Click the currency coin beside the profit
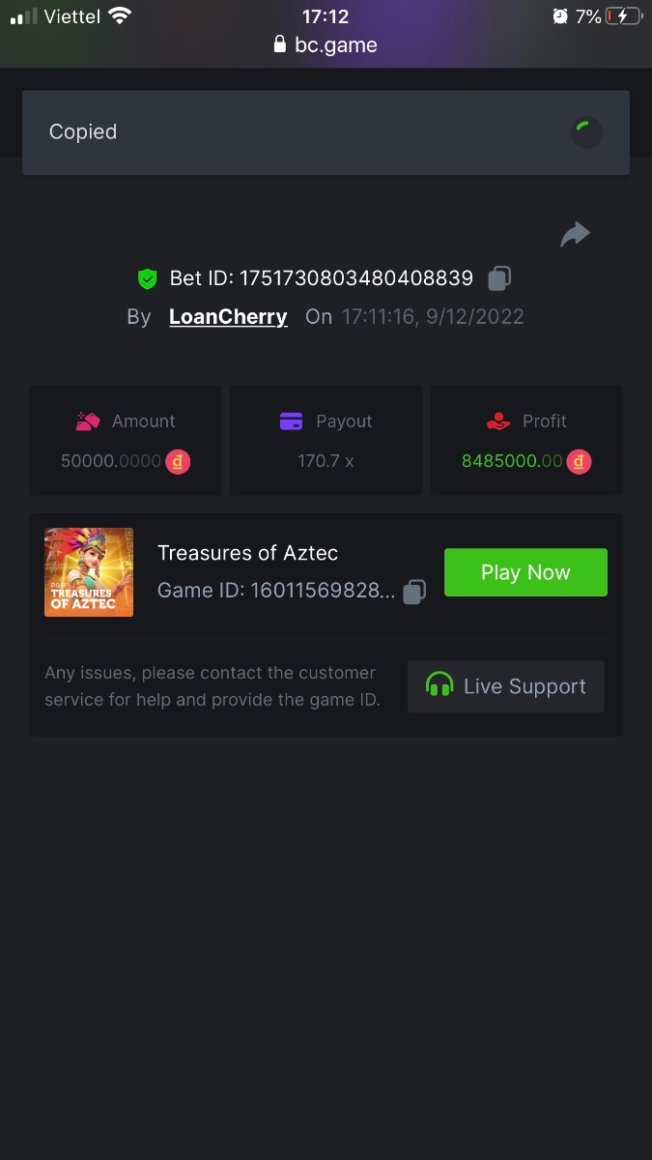This screenshot has height=1160, width=652. pyautogui.click(x=579, y=461)
